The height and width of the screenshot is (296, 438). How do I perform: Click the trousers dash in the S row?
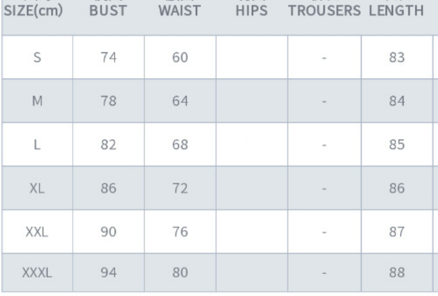point(326,57)
